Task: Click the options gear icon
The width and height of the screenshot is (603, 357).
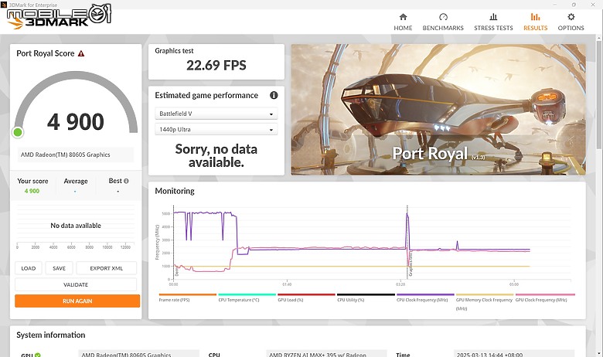Action: 571,16
